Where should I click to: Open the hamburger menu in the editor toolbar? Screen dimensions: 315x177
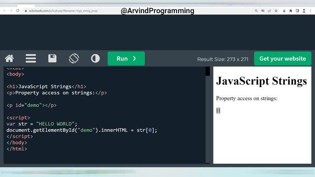click(x=31, y=59)
